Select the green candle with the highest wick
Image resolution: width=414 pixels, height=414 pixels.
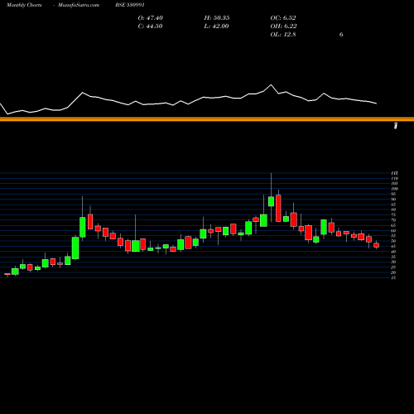click(x=271, y=201)
